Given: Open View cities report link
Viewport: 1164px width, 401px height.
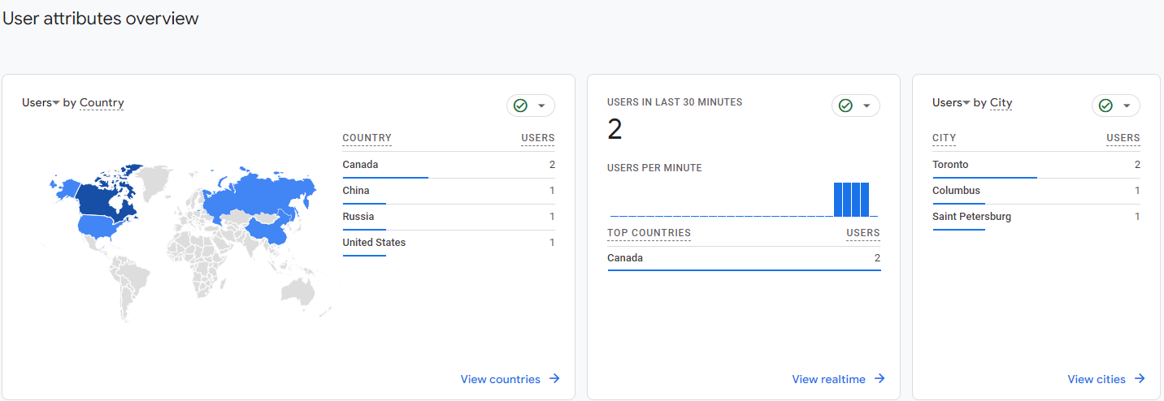Looking at the screenshot, I should point(1097,379).
